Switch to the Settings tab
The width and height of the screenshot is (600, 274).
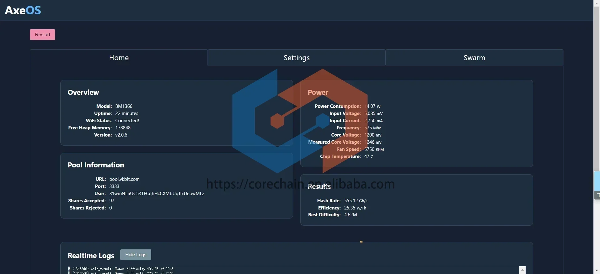tap(297, 58)
